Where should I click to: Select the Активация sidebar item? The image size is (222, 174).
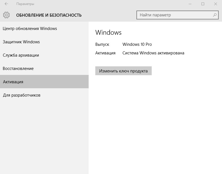pos(13,82)
